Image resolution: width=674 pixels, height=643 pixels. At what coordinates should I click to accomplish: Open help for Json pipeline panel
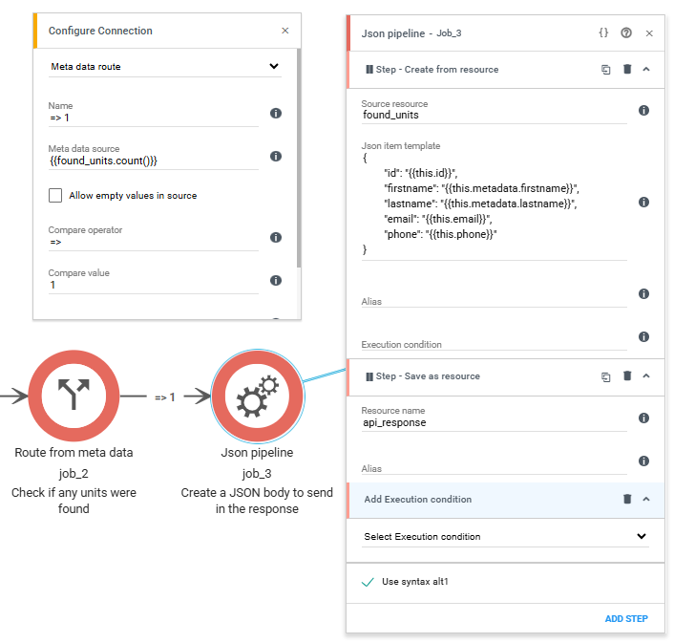[626, 32]
